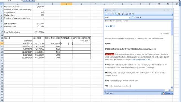This screenshot has width=181, height=102.
Task: Open the help search history dropdown
Action: click(130, 18)
